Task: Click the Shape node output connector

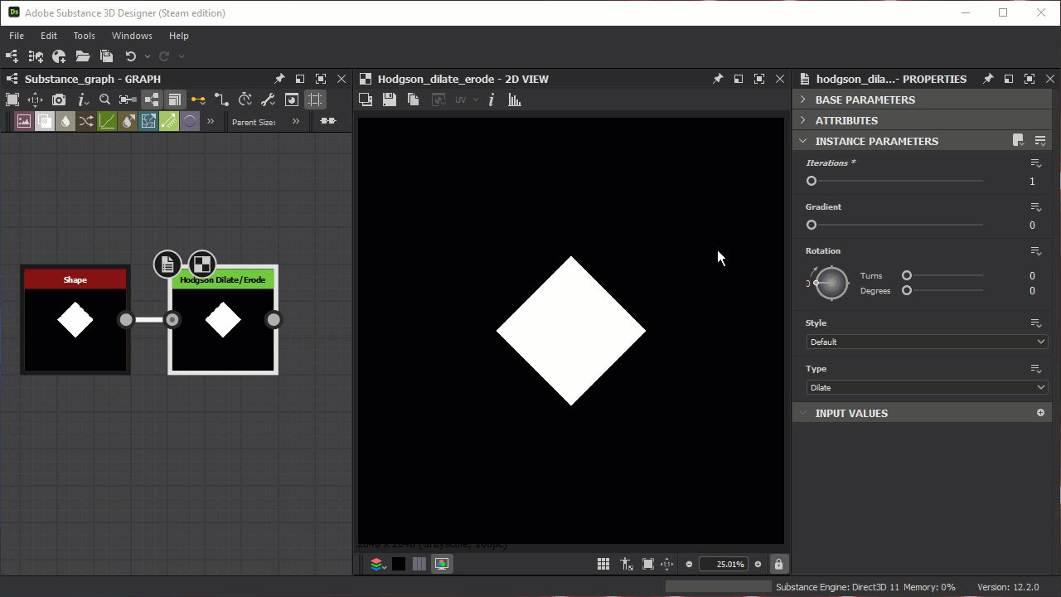Action: 126,319
